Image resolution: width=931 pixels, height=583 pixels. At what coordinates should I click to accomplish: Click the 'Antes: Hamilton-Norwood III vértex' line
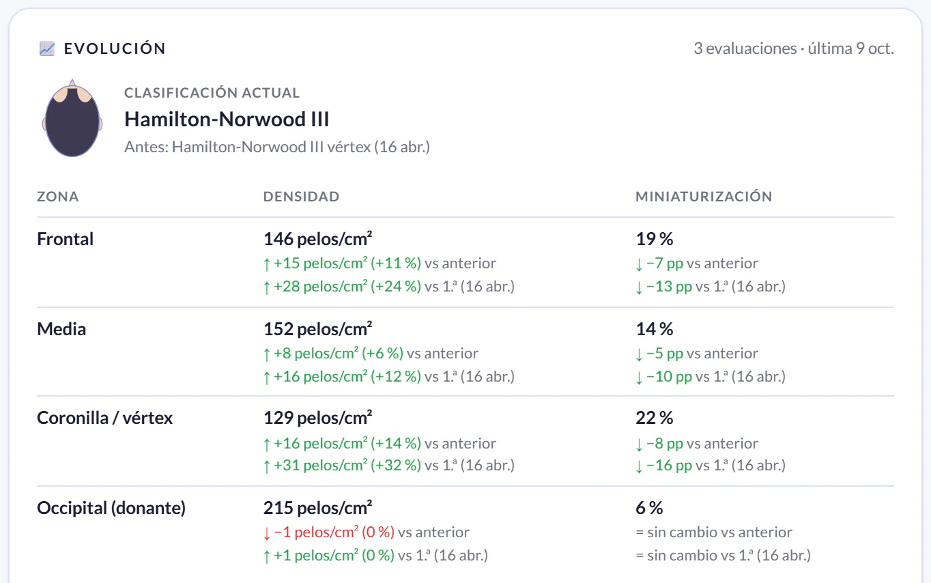pos(277,147)
